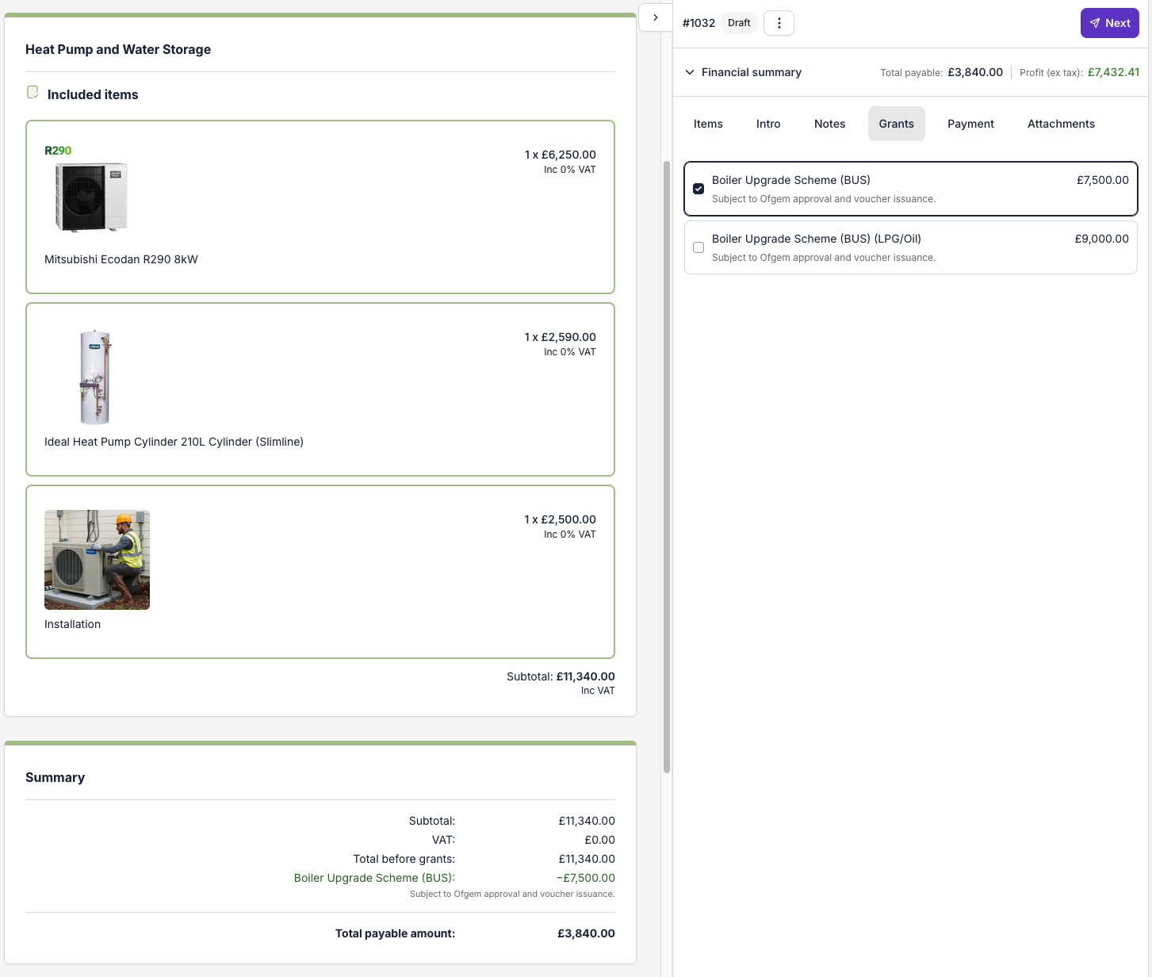The image size is (1152, 977).
Task: Click the Total payable amount £3,840.00 in Summary
Action: (x=586, y=933)
